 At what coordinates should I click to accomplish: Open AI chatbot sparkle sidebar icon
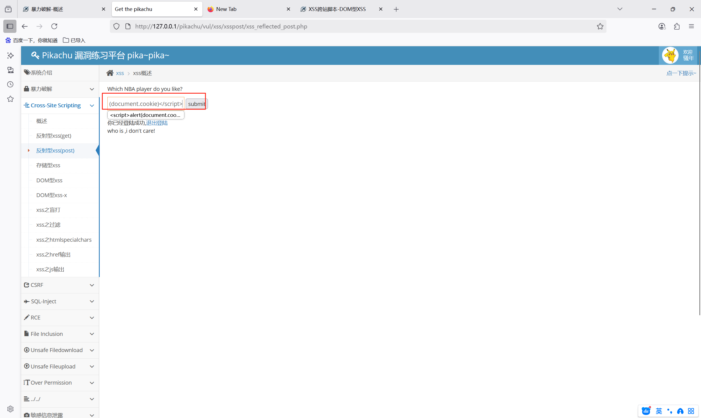click(x=10, y=56)
